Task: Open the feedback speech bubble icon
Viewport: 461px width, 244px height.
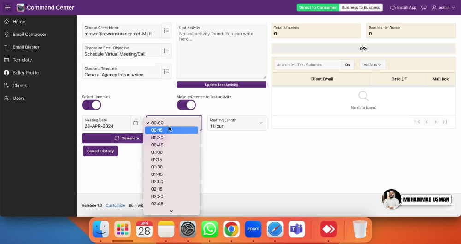Action: [424, 8]
